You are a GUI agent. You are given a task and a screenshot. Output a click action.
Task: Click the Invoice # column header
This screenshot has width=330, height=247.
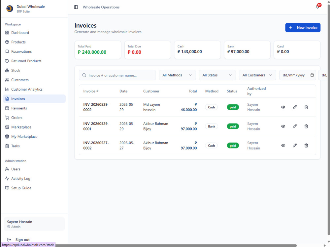pos(91,91)
